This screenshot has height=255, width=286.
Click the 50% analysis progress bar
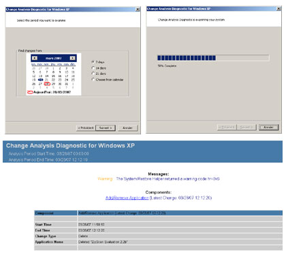pos(213,58)
